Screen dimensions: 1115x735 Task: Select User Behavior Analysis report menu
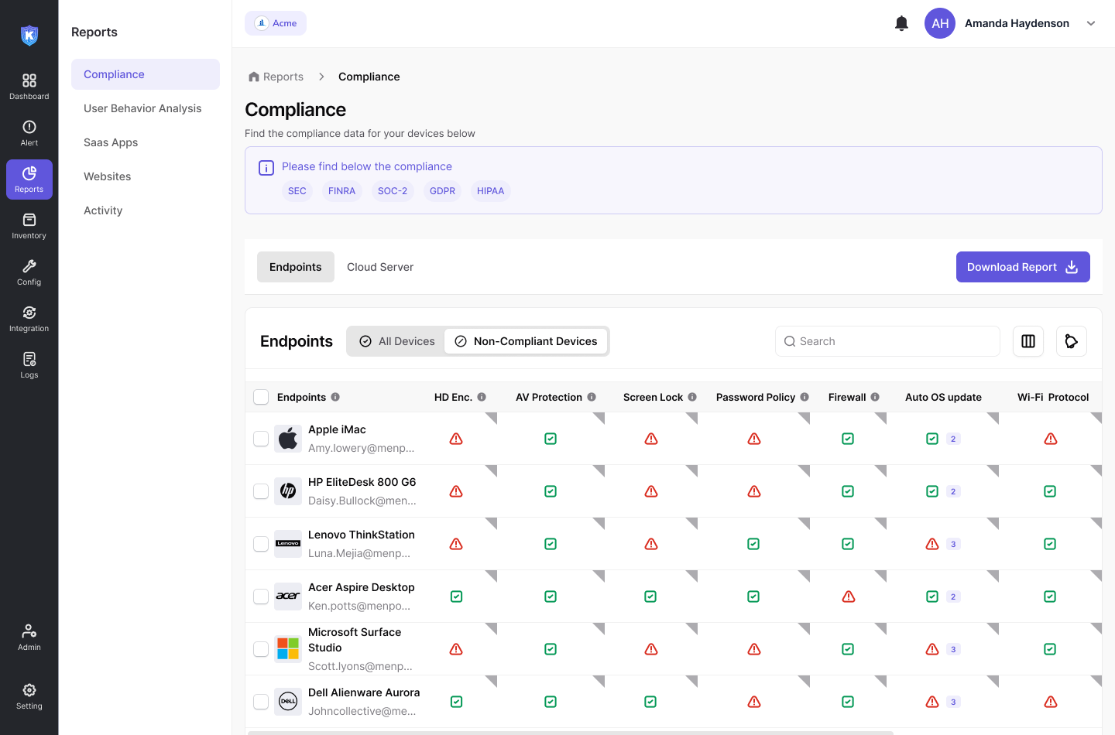pyautogui.click(x=142, y=108)
